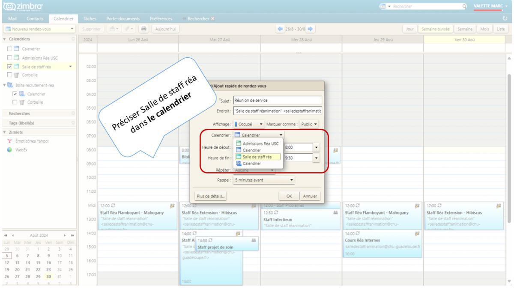Viewport: 514px width, 289px height.
Task: Confirm the appointment with OK
Action: click(289, 196)
